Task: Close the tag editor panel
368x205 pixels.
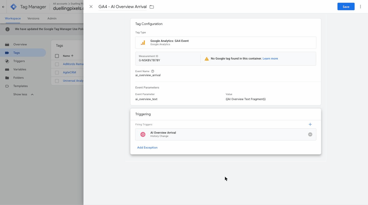Action: 91,7
